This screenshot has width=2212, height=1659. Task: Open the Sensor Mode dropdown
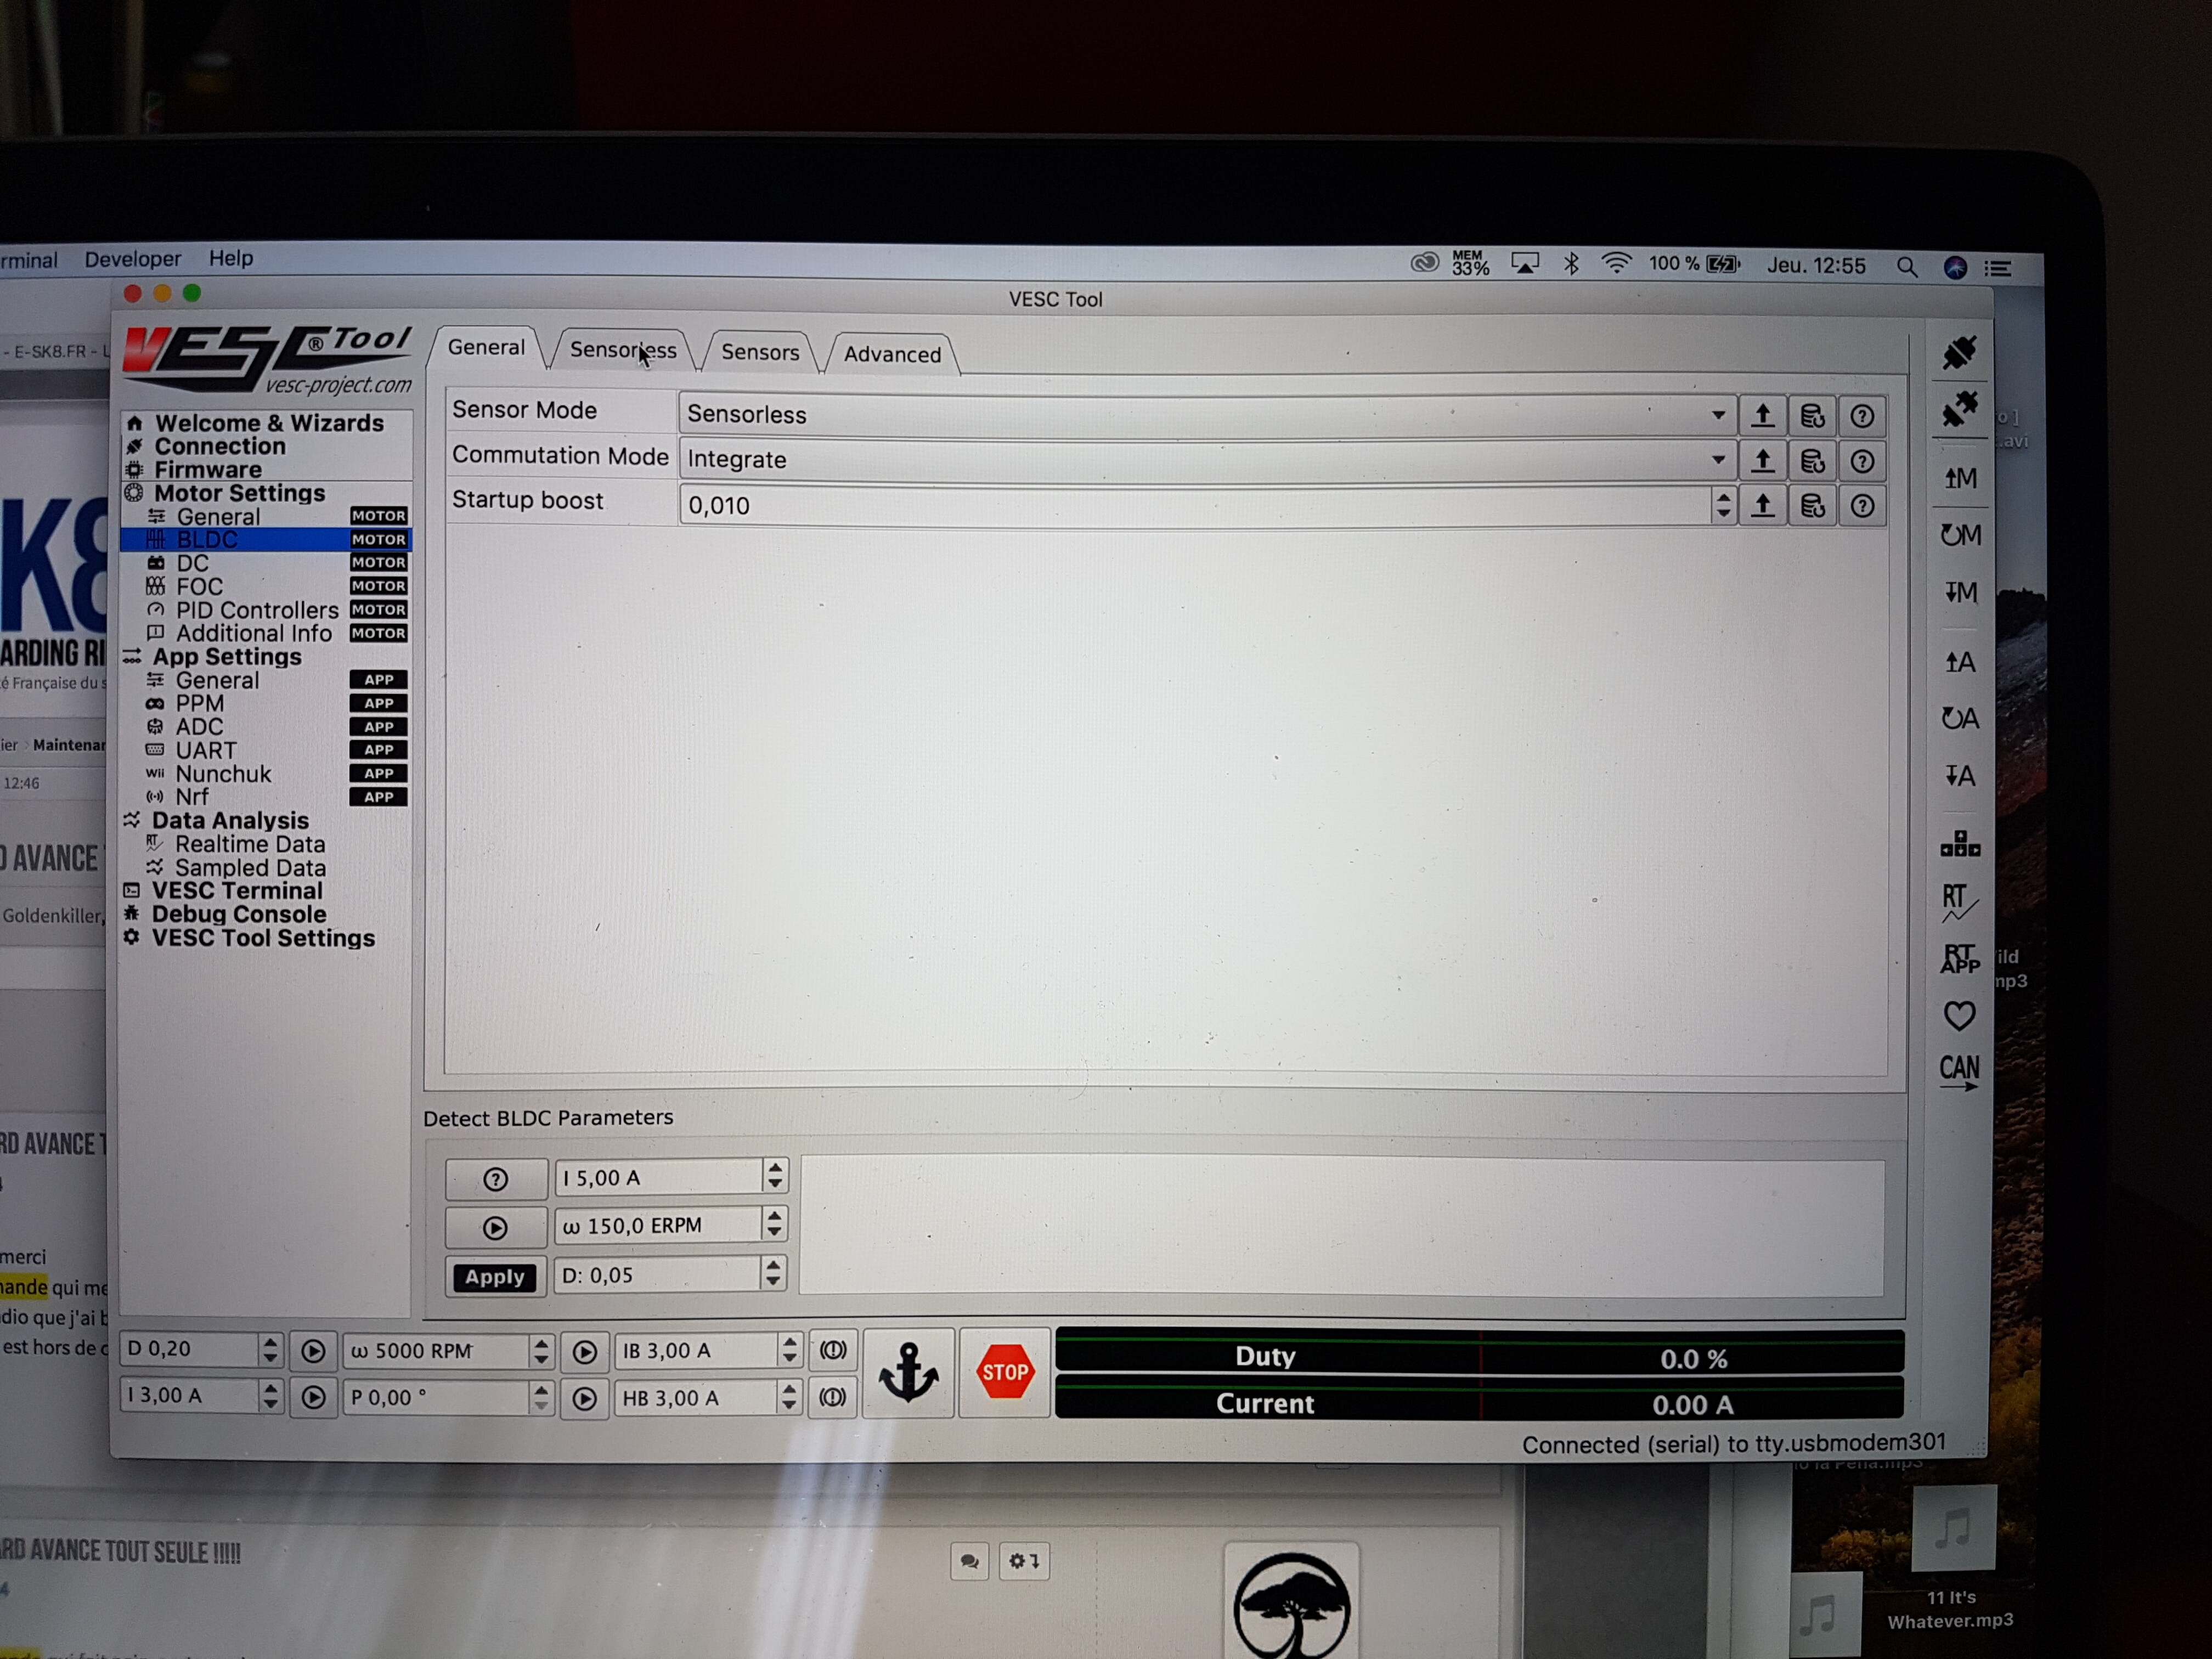coord(1207,414)
